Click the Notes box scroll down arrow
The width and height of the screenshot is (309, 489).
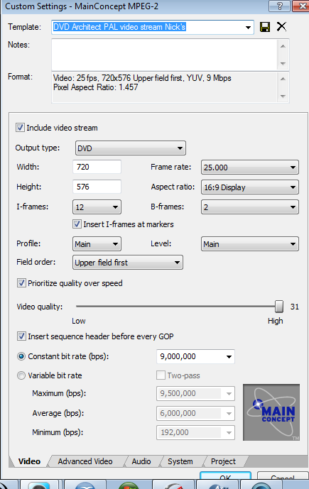click(x=283, y=64)
